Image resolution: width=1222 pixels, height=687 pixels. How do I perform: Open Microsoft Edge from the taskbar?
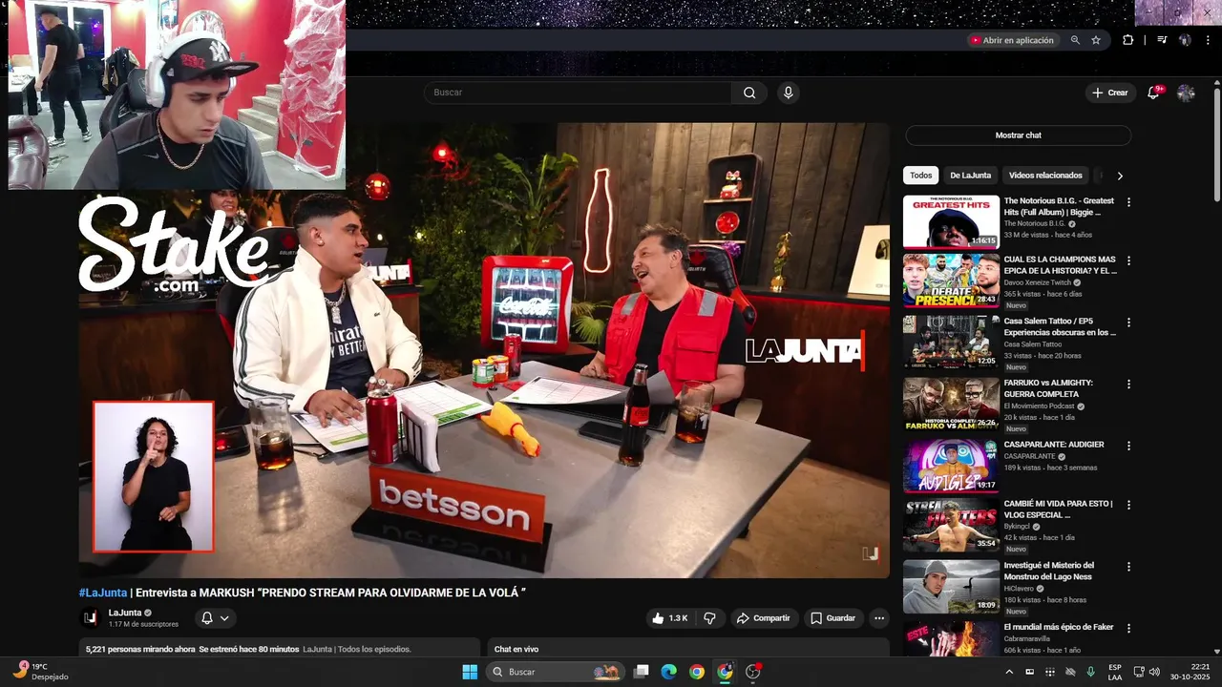668,672
